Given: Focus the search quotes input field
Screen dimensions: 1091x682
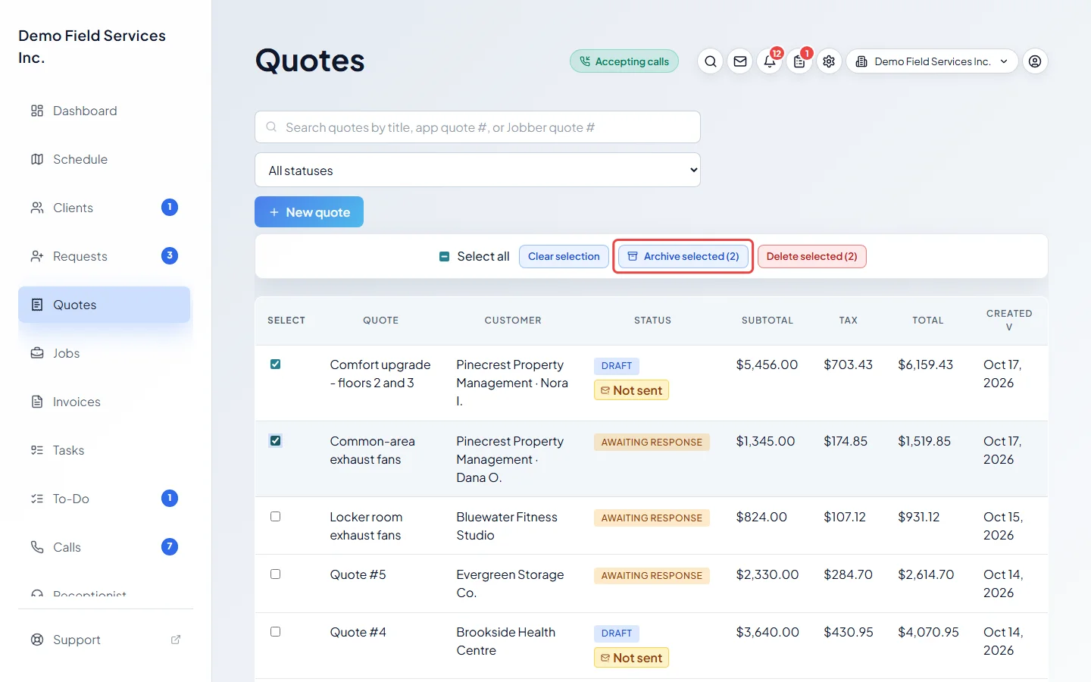Looking at the screenshot, I should point(477,127).
